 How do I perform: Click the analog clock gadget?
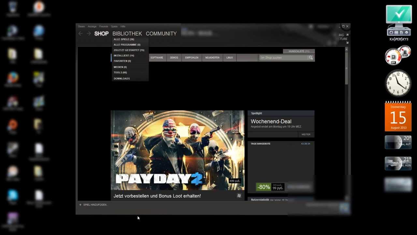coord(398,83)
